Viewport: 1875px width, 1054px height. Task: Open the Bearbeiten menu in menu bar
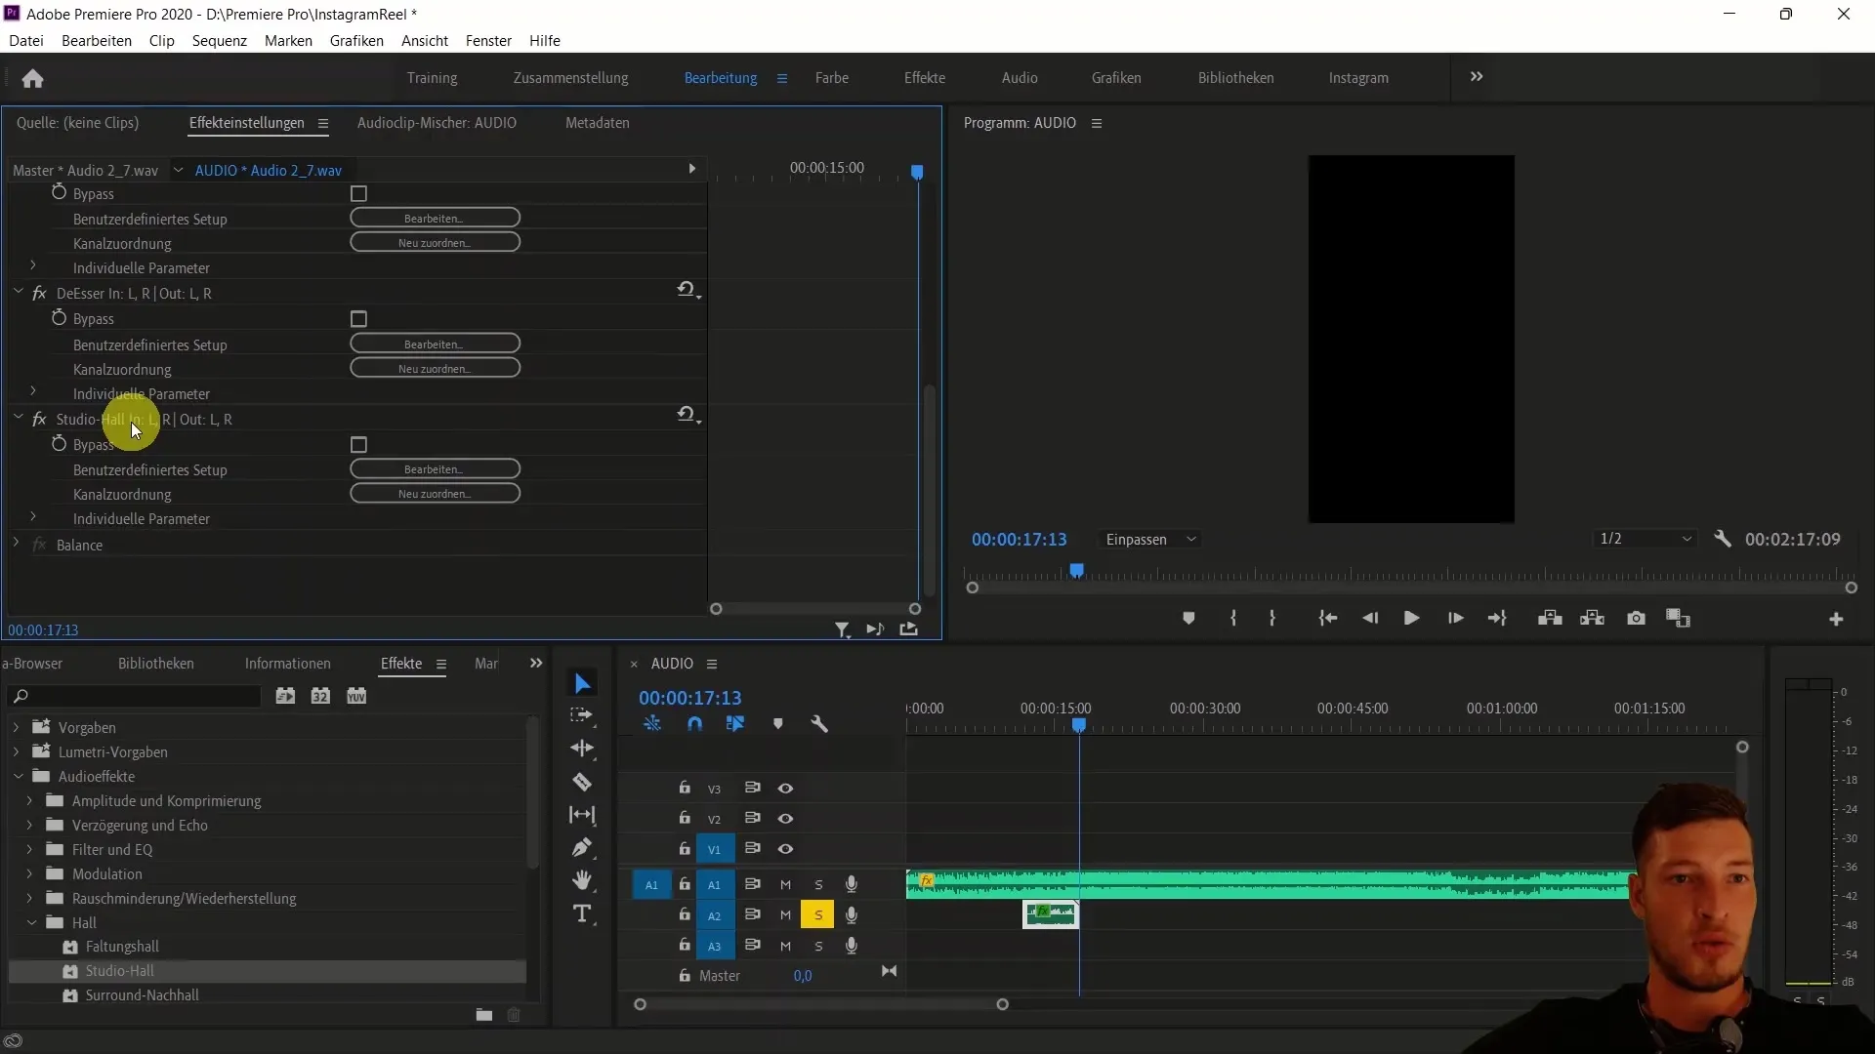(x=97, y=40)
